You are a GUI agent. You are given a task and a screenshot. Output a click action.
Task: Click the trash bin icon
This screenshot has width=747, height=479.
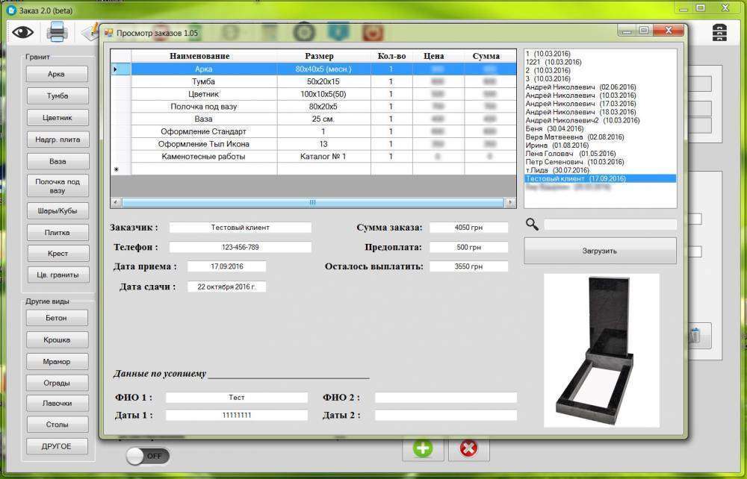click(695, 336)
